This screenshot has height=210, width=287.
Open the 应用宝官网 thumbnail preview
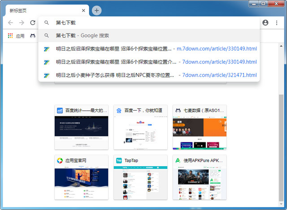[x=82, y=183]
